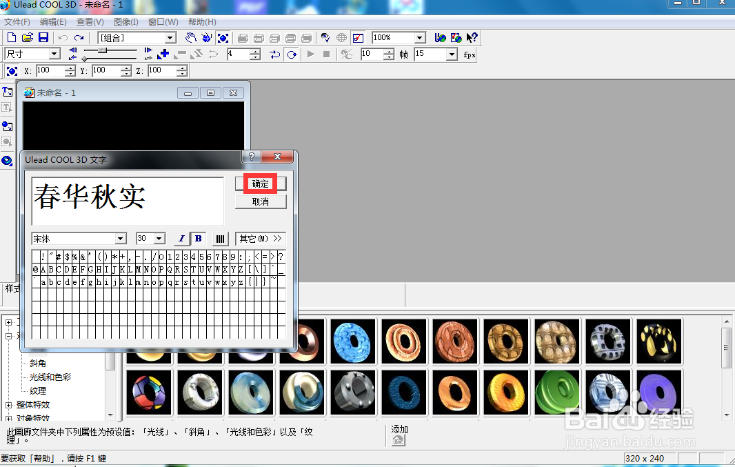Click the keyframe diamond marker on the lower track
The image size is (735, 467).
[x=84, y=59]
